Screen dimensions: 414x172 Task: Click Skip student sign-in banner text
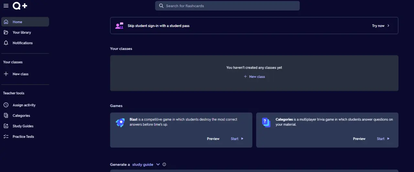[158, 26]
